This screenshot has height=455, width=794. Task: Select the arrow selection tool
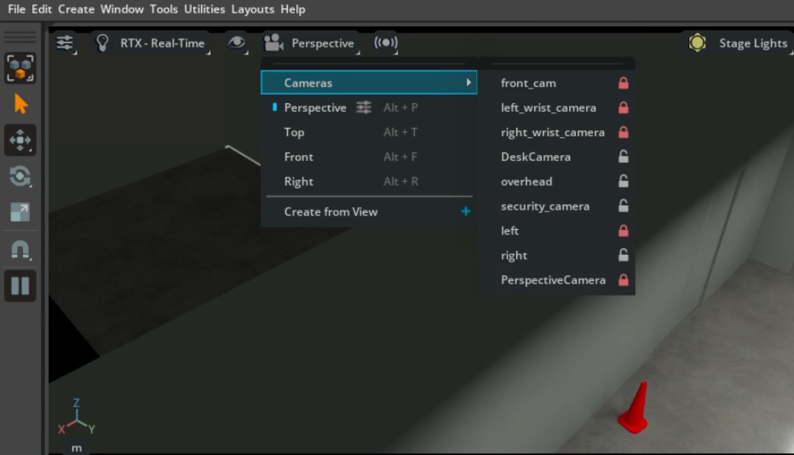(x=20, y=104)
